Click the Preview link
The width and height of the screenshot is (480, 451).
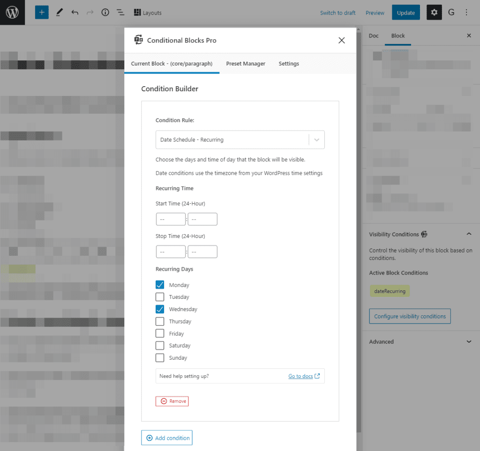point(375,13)
